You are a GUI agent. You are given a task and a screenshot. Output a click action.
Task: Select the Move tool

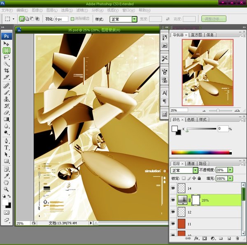[7, 44]
